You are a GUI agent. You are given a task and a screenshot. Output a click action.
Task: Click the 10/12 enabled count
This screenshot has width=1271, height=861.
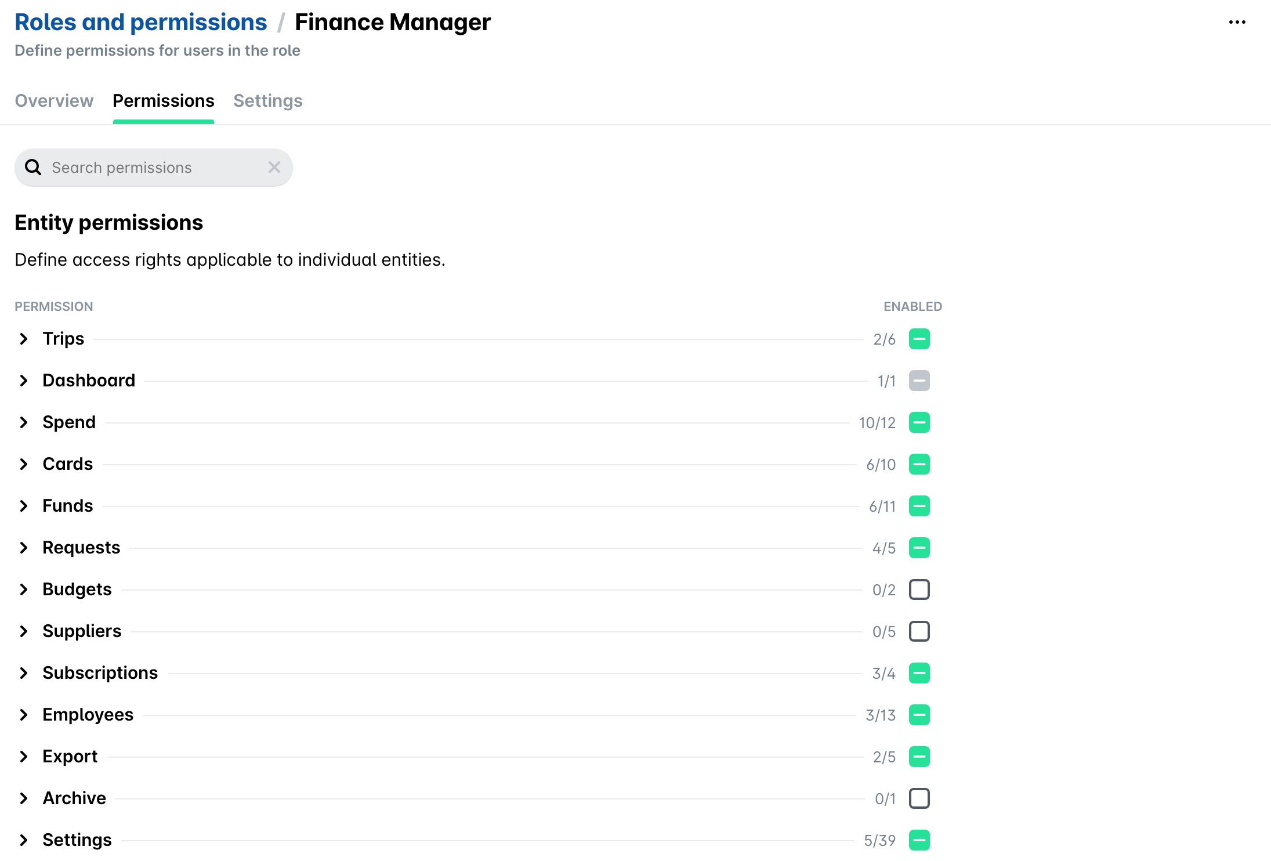[x=877, y=423]
